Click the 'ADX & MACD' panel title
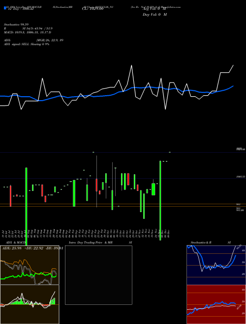Screen dimensions: 246x324 (x=16, y=243)
